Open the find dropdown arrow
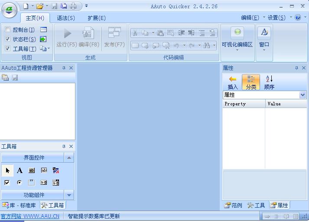The width and height of the screenshot is (309, 222). [x=214, y=46]
